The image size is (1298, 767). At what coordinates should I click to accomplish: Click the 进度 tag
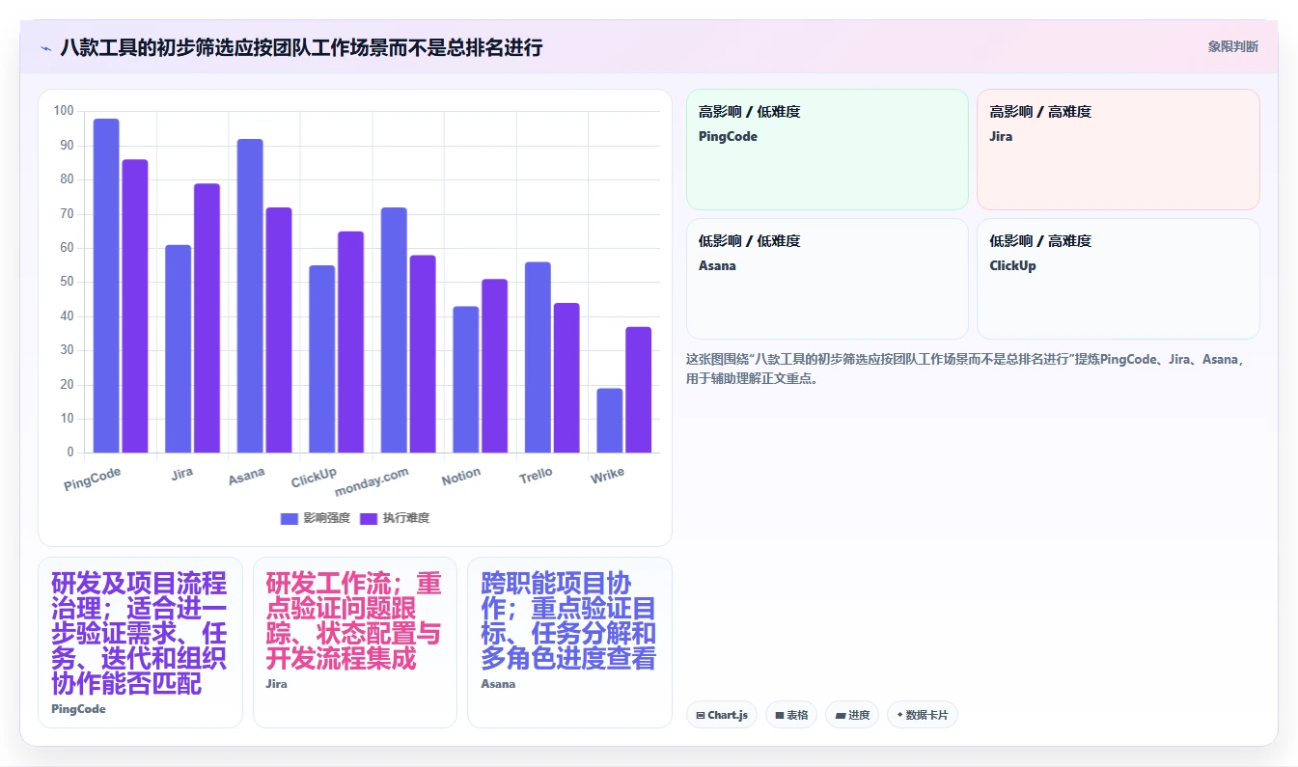(852, 715)
